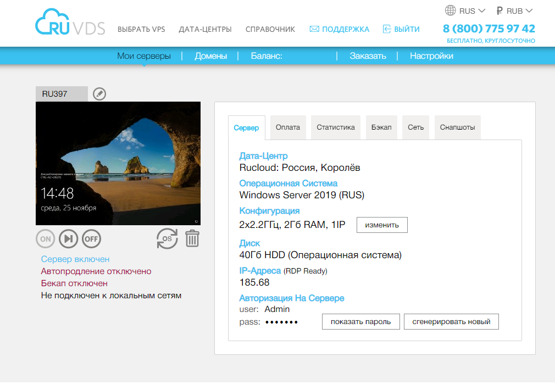555x390 pixels.
Task: Click сгенерировать новый password button
Action: tap(451, 322)
